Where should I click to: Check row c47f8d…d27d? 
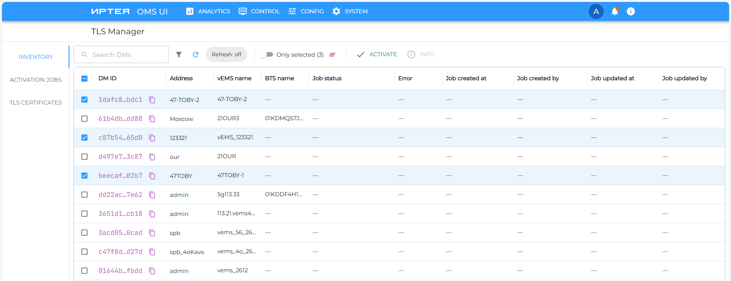pos(85,252)
